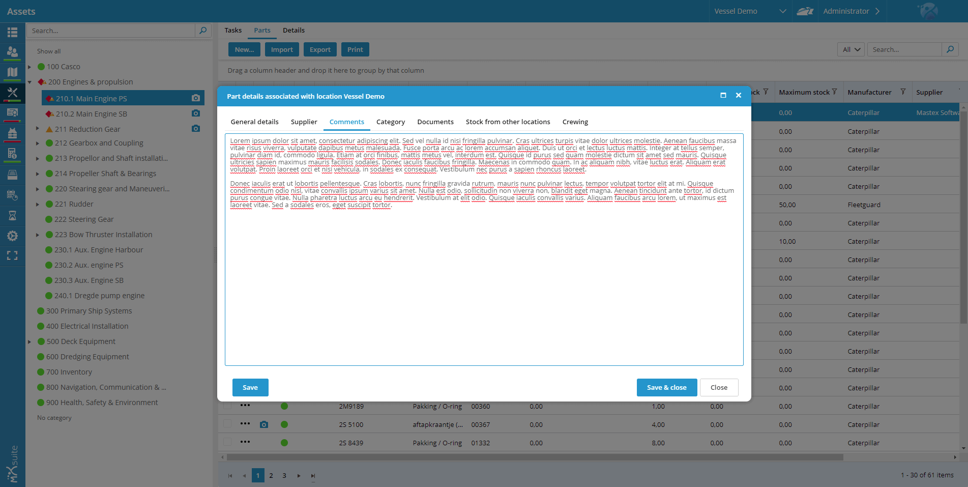Open the All filter dropdown
Image resolution: width=968 pixels, height=487 pixels.
[x=850, y=49]
